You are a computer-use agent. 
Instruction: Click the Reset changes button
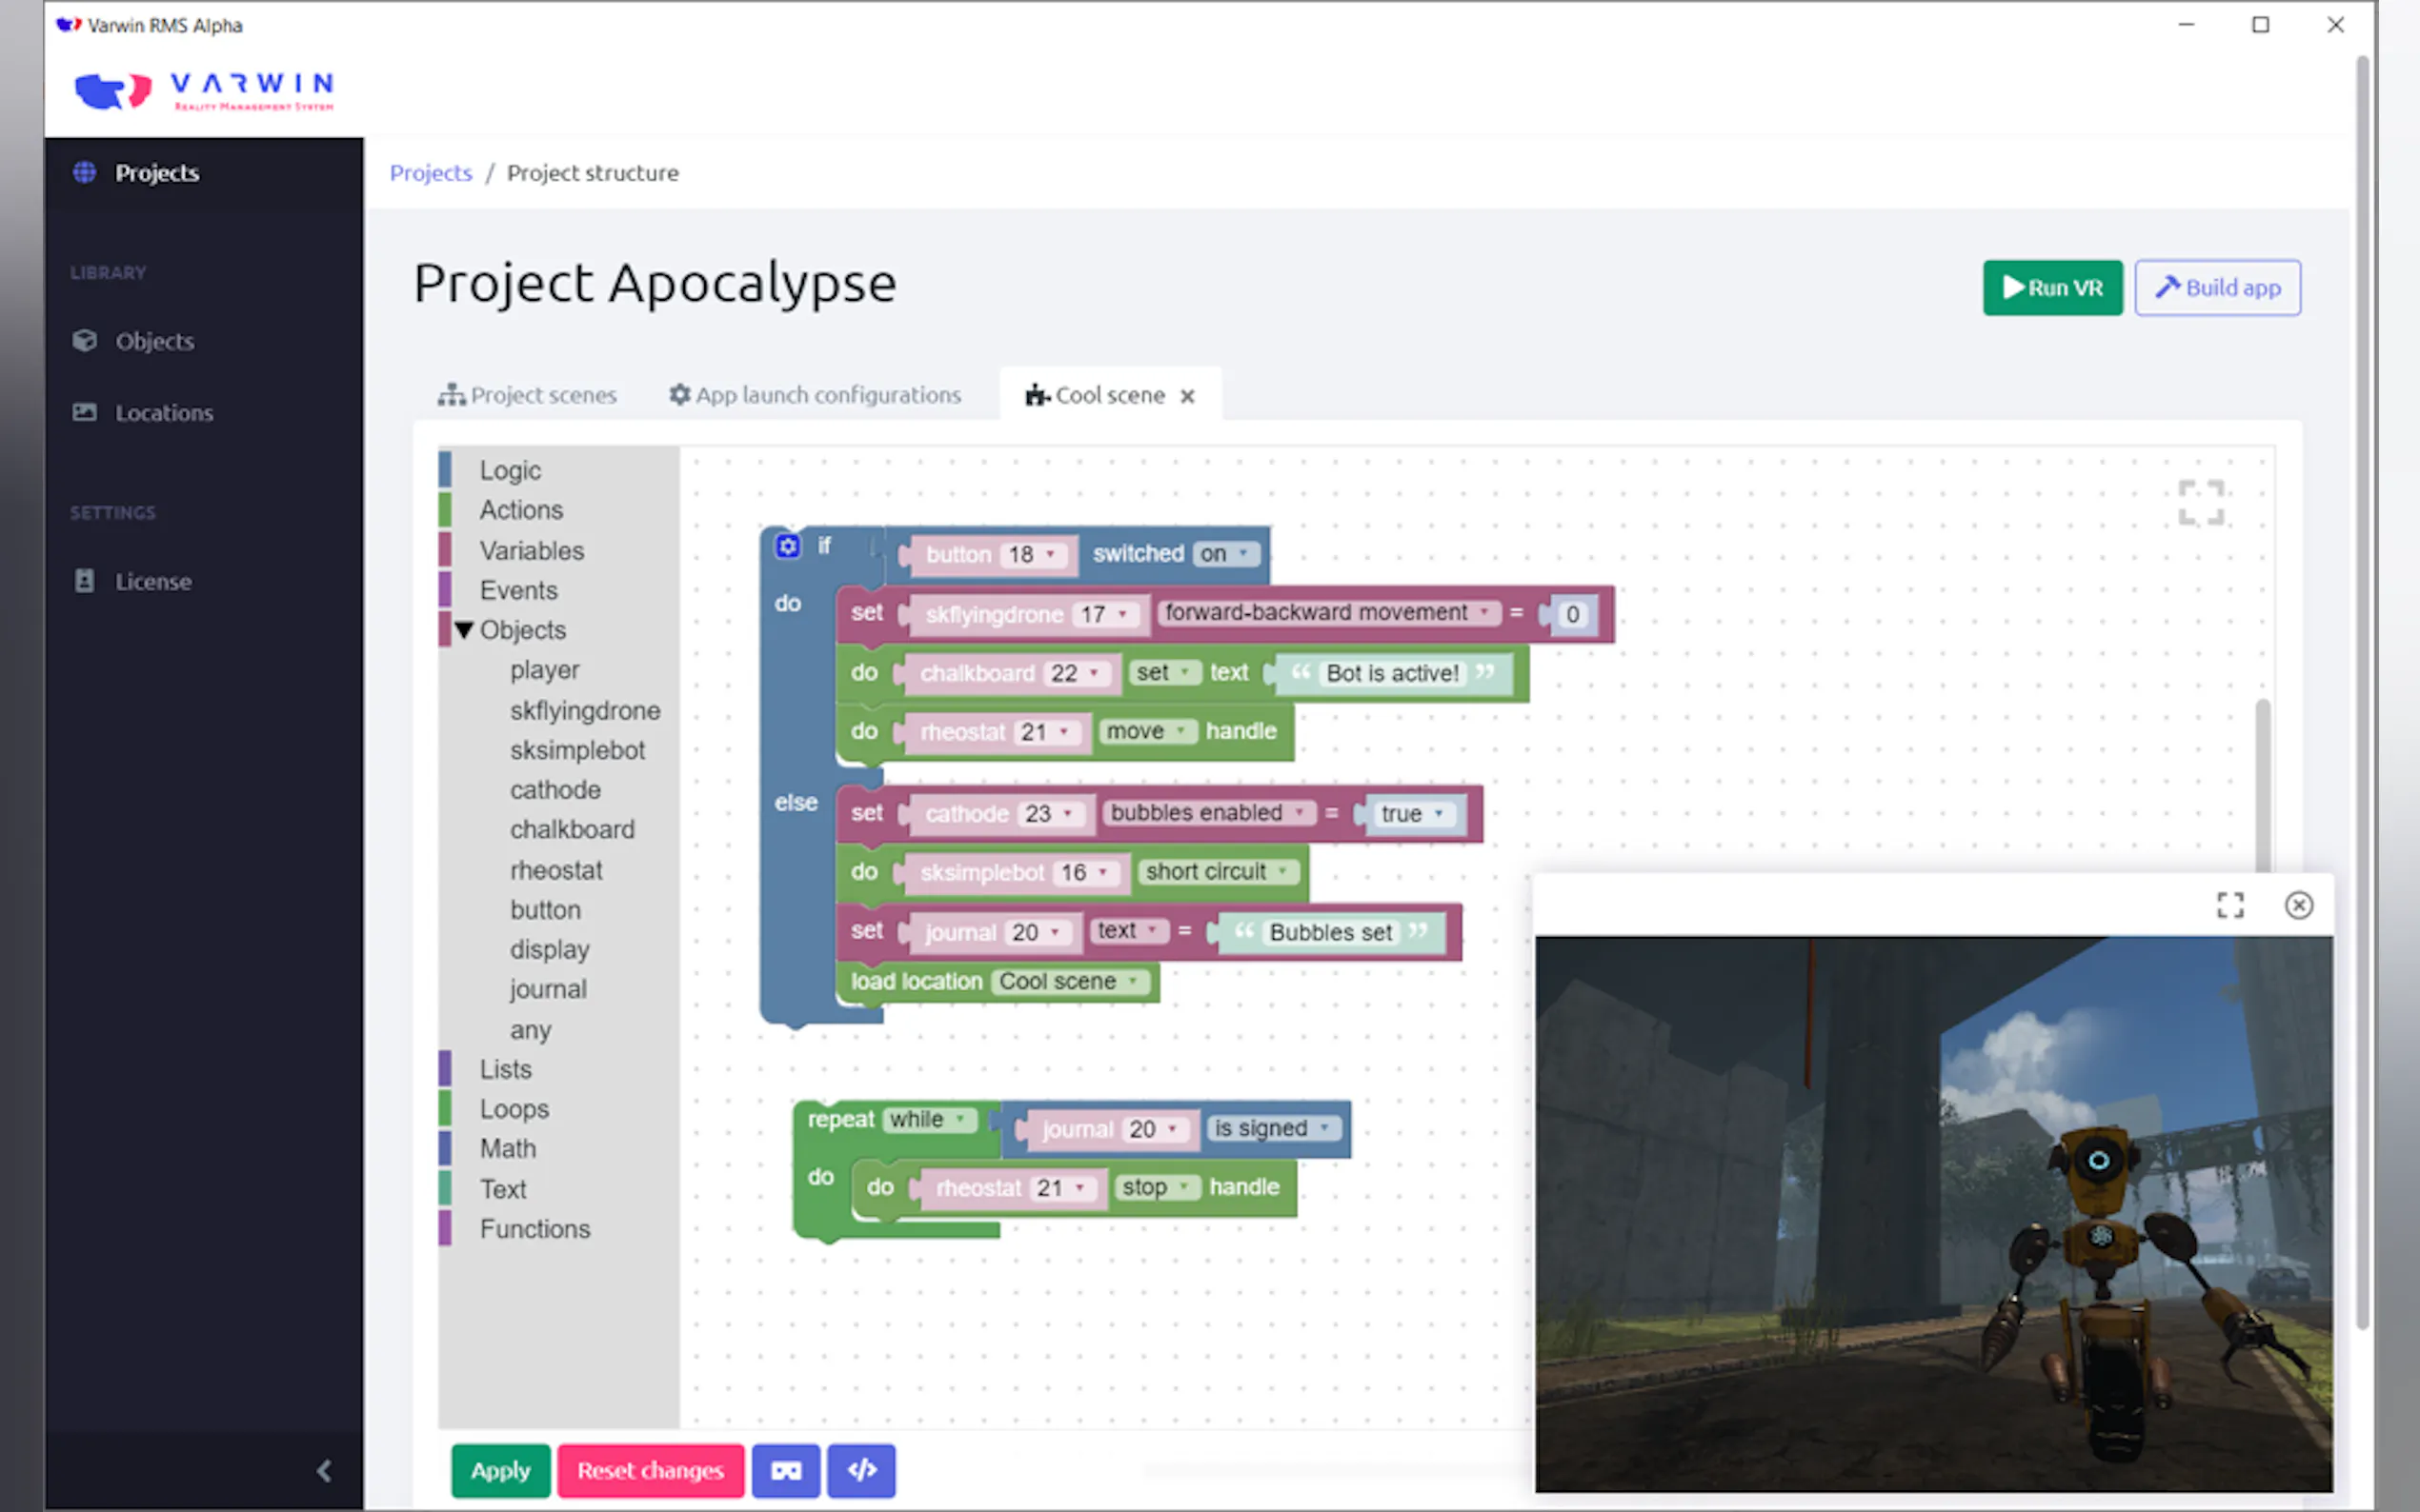(x=651, y=1470)
